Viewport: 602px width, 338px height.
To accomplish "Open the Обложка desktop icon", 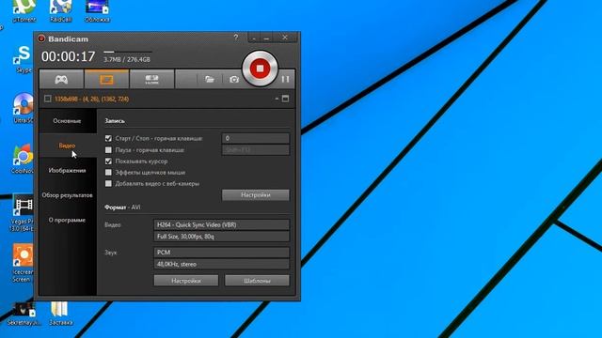I will pyautogui.click(x=97, y=10).
